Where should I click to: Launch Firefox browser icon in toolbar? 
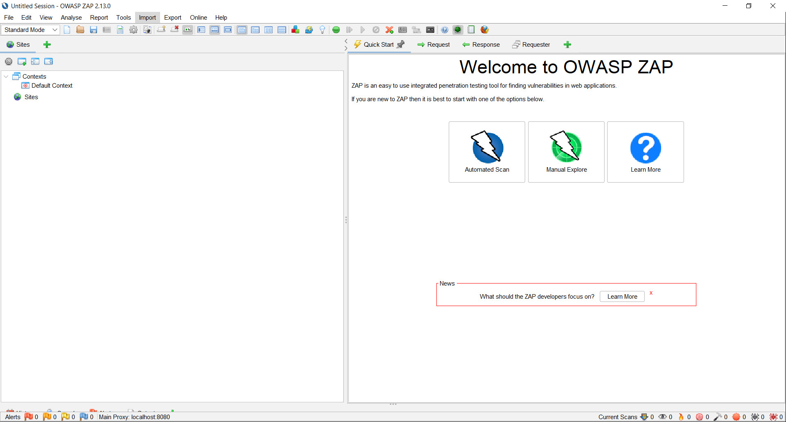point(485,29)
